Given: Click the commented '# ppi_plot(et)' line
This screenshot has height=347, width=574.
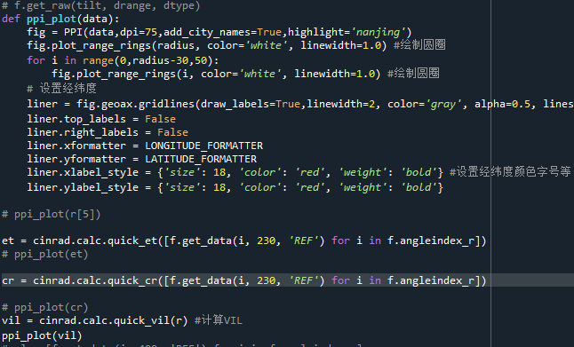Looking at the screenshot, I should tap(45, 254).
